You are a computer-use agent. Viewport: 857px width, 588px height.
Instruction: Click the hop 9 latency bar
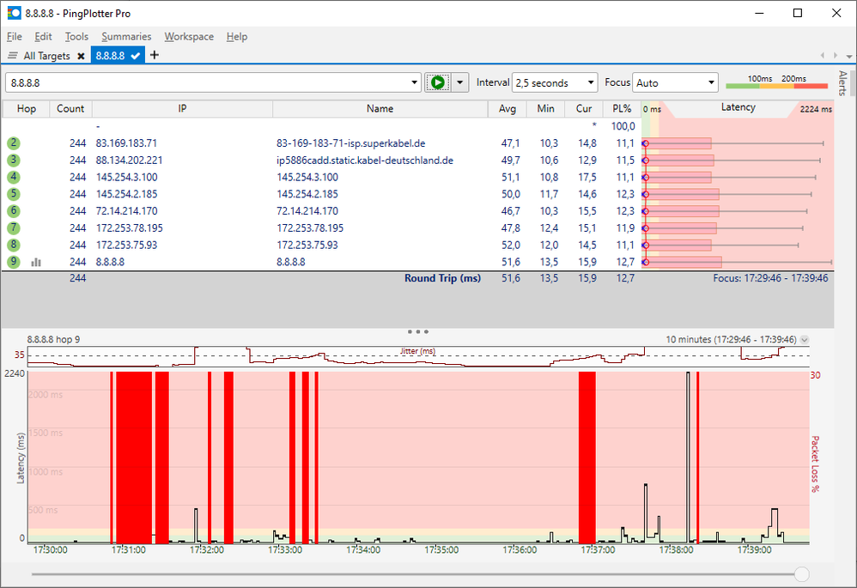[684, 263]
